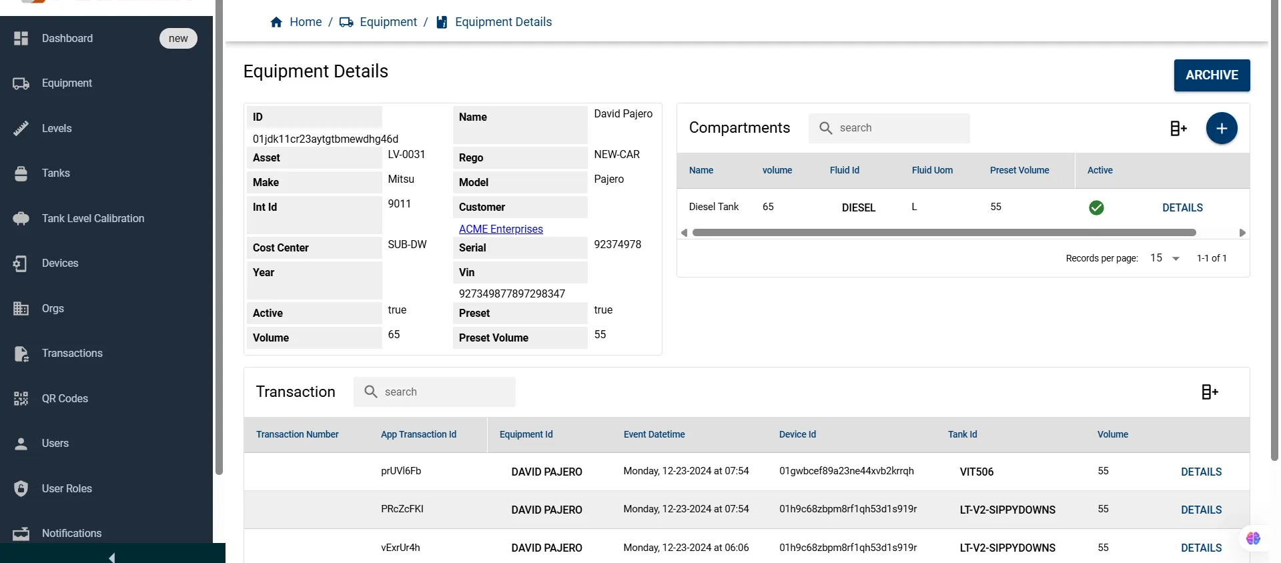Open the Records per page dropdown
The width and height of the screenshot is (1281, 563).
coord(1165,258)
